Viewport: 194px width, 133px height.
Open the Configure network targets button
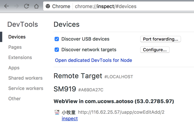(155, 50)
